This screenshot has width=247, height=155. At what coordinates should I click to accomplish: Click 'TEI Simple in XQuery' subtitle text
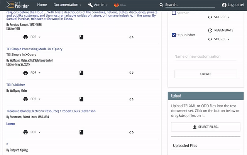tap(21, 55)
